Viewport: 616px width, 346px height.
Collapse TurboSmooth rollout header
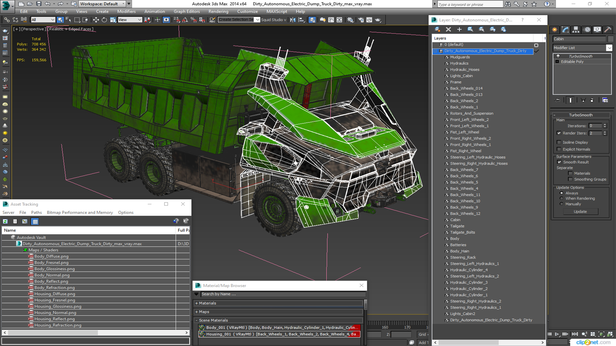[581, 115]
